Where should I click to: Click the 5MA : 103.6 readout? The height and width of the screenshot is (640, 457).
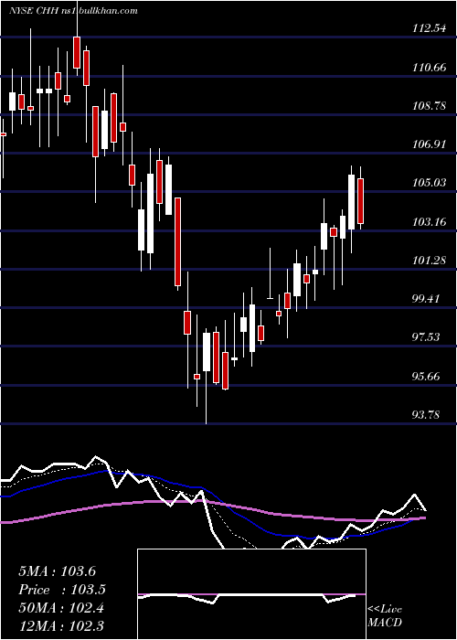click(x=57, y=571)
